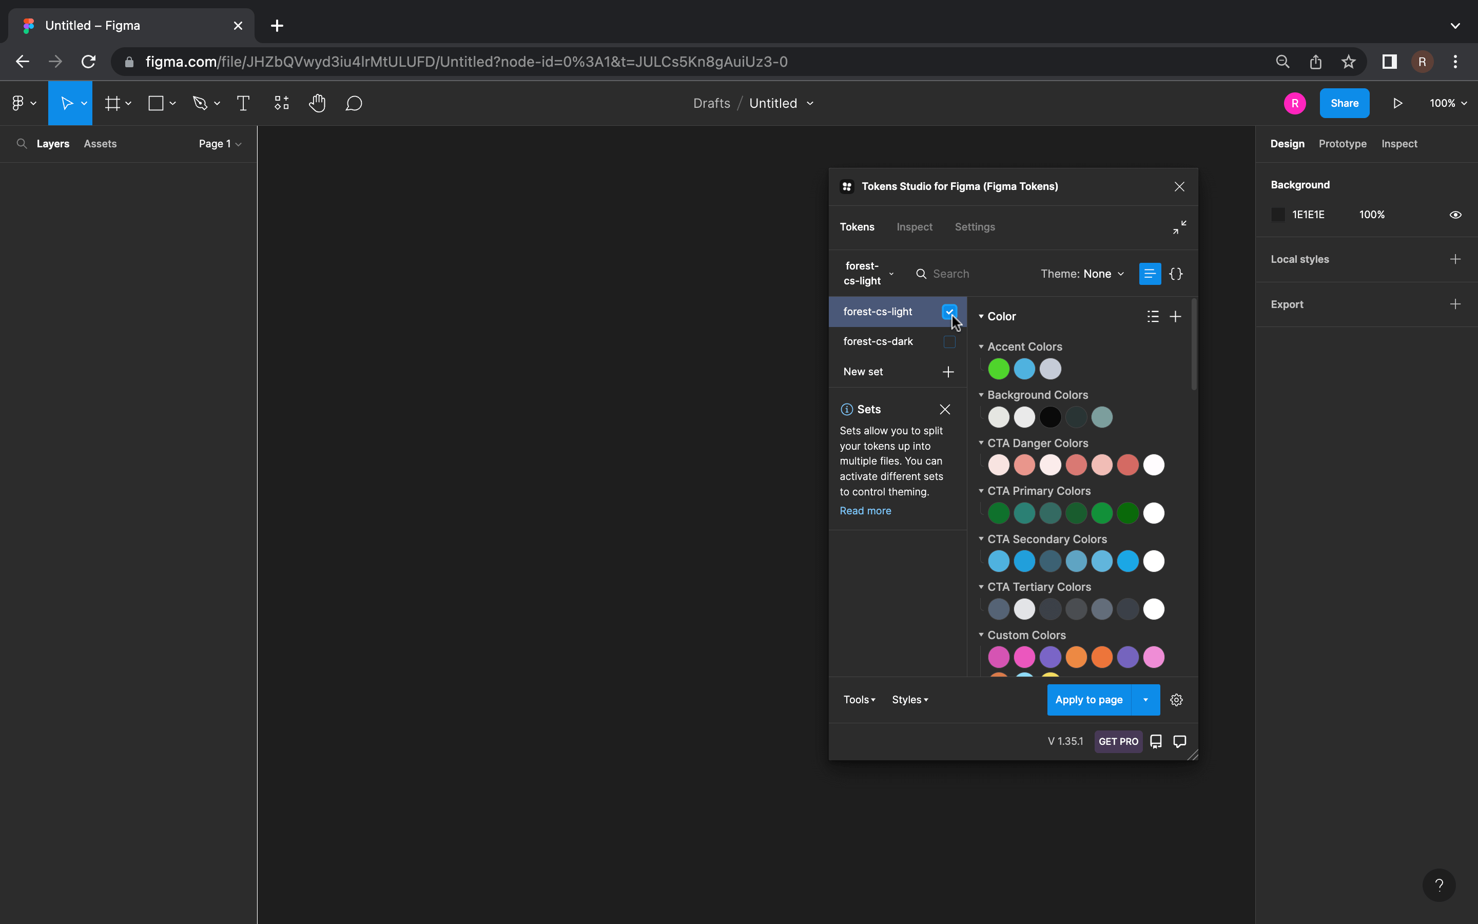This screenshot has width=1478, height=924.
Task: Open the Styles menu
Action: click(909, 700)
